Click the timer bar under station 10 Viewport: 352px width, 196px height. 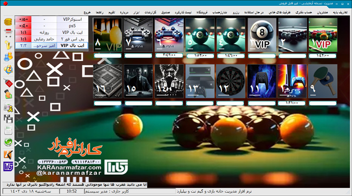coord(291,103)
